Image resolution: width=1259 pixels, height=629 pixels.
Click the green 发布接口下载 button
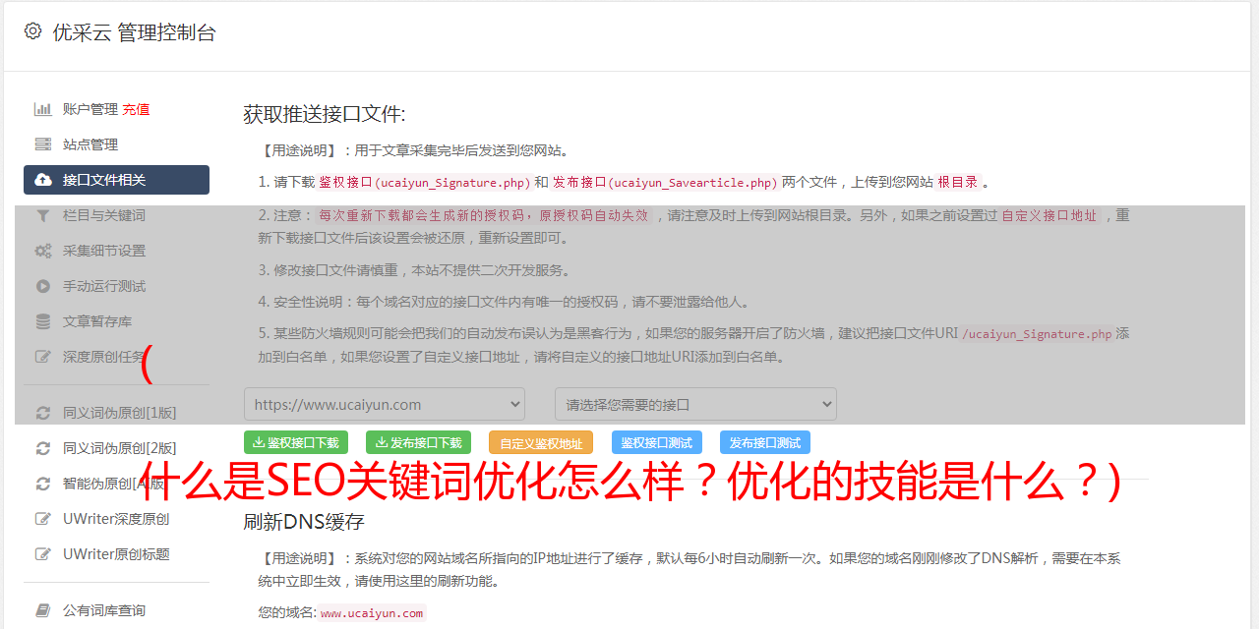pos(418,442)
